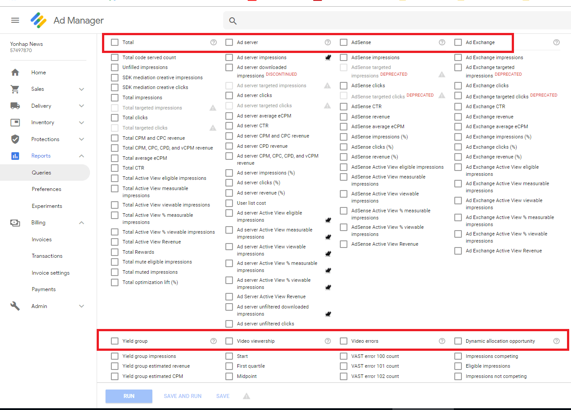
Task: Open Transactions under Billing
Action: click(47, 256)
